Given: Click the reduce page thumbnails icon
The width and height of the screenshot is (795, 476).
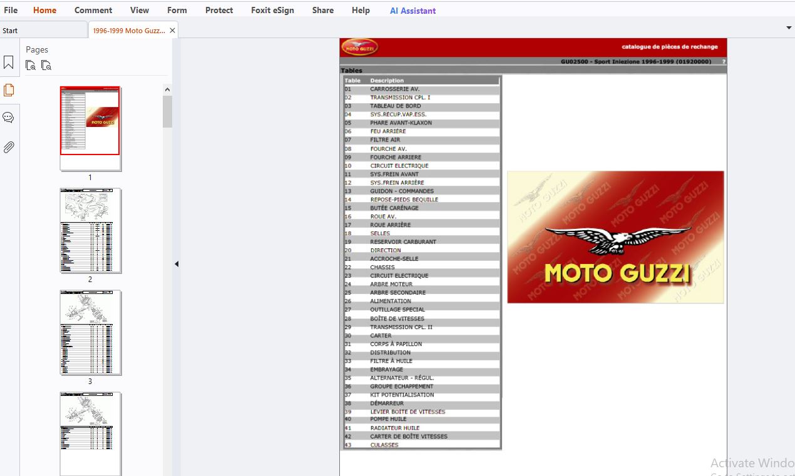Looking at the screenshot, I should coord(46,65).
